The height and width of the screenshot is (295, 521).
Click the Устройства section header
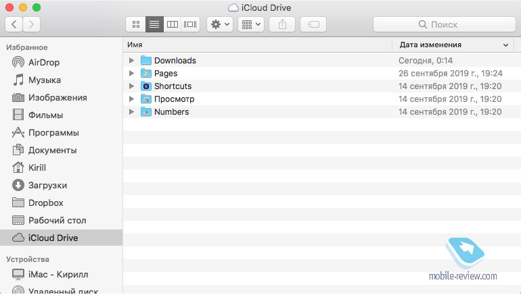(28, 259)
